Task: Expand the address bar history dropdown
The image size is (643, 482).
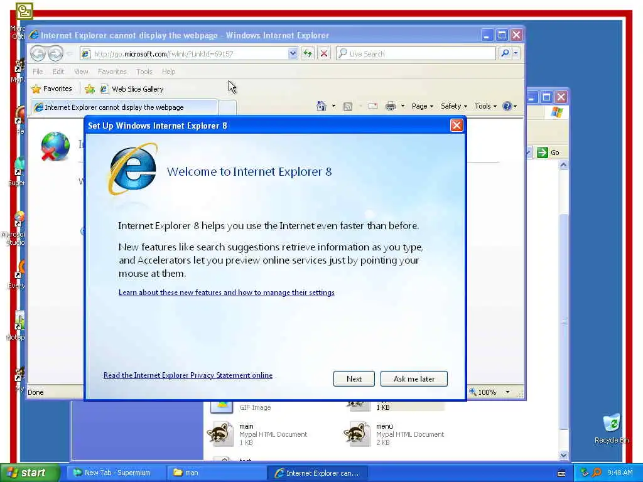Action: coord(293,53)
